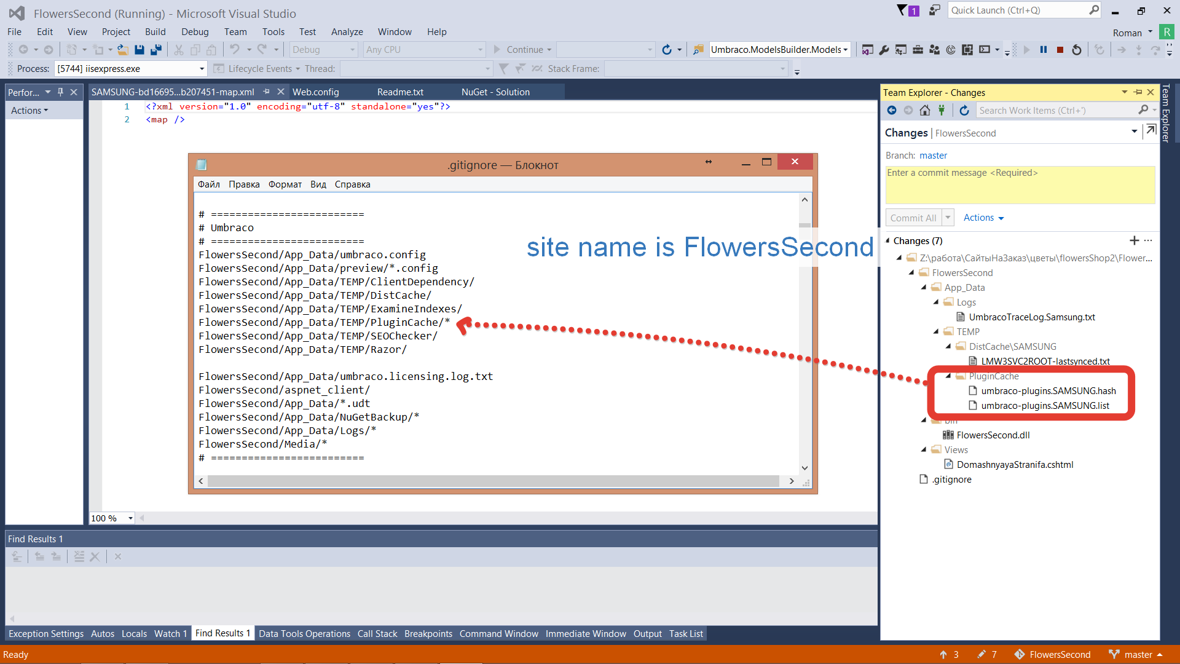Click pencil changes count in status bar
1180x664 pixels.
point(987,655)
